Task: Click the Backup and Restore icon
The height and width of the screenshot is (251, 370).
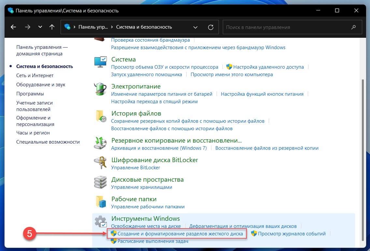Action: [100, 143]
